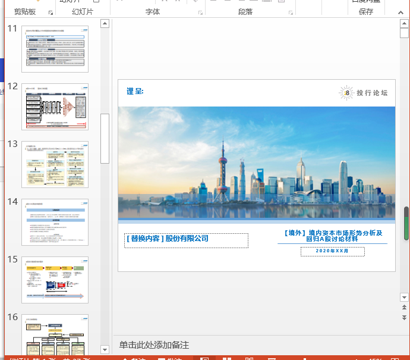Open the Paragraph (段落) dialog launcher
Screen dimensions: 410x360
coord(291,12)
